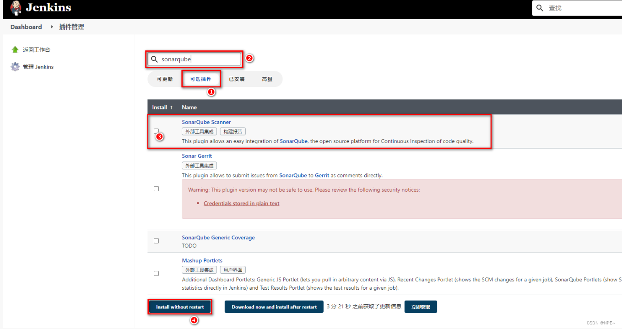Check the Mashup Portlets install checkbox
Screen dimensions: 622x329
click(x=156, y=273)
